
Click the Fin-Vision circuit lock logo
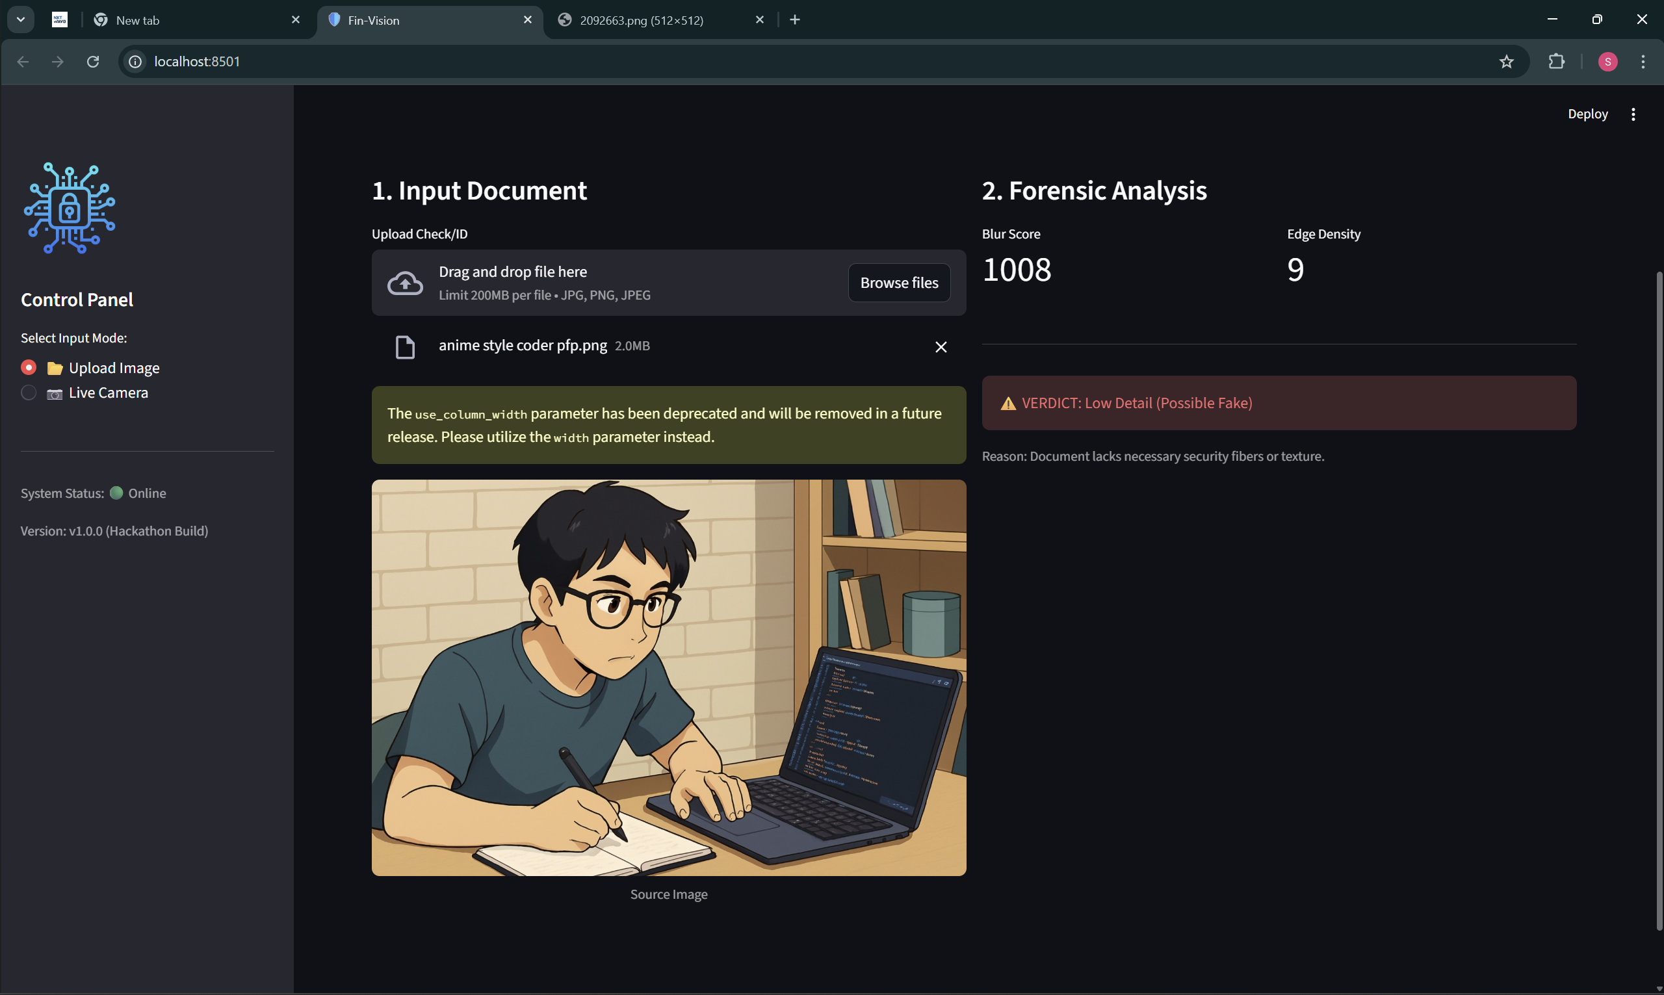tap(70, 208)
